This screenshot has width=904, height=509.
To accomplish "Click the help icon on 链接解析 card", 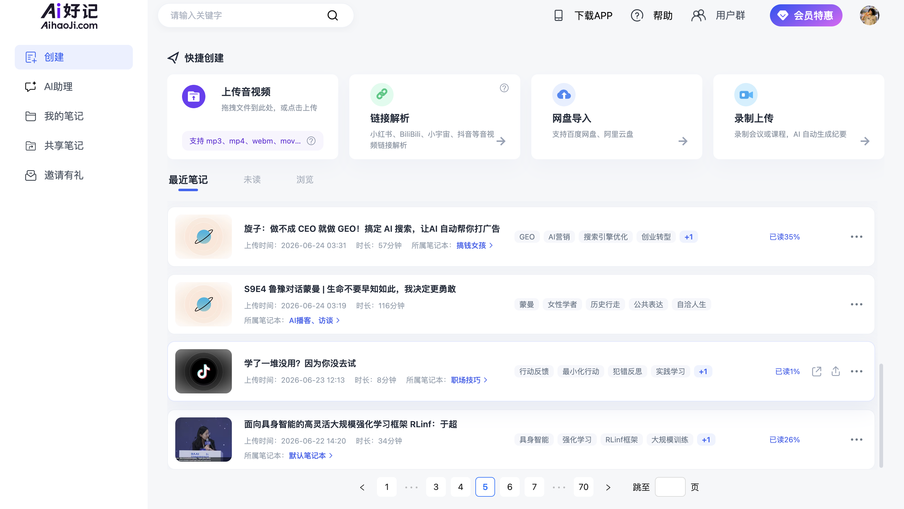I will click(x=504, y=88).
